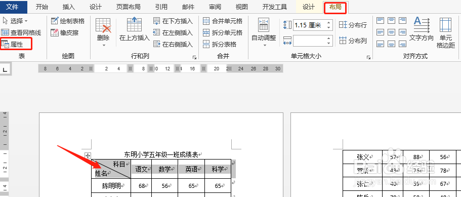Open the 开发工具 ribbon tab
The width and height of the screenshot is (461, 197).
click(x=275, y=7)
